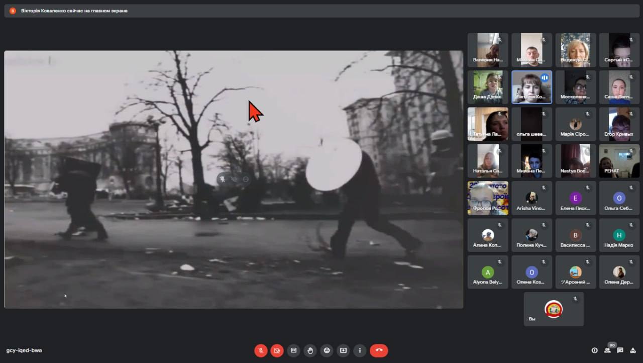Click the meeting code gcy-iqed-bwa
Viewport: 643px width, 363px height.
(24, 350)
